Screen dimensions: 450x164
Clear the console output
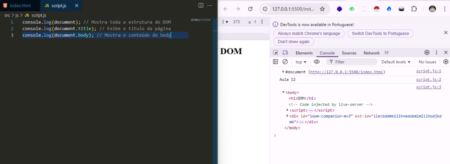point(285,62)
